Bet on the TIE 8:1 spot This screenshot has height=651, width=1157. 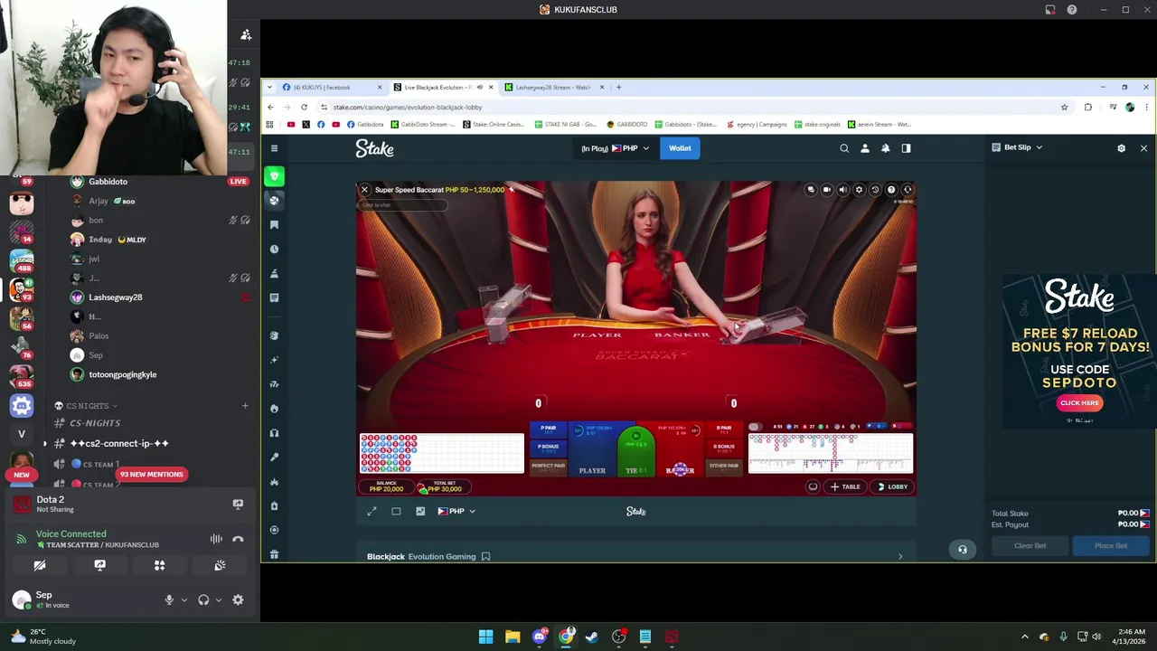click(x=636, y=452)
